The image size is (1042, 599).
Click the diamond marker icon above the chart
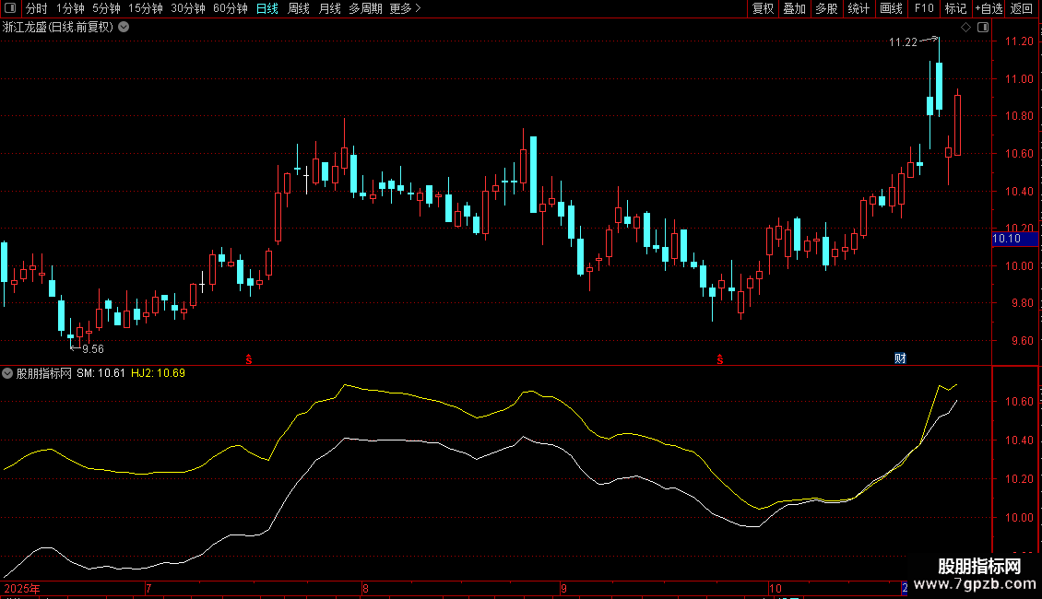click(x=966, y=28)
